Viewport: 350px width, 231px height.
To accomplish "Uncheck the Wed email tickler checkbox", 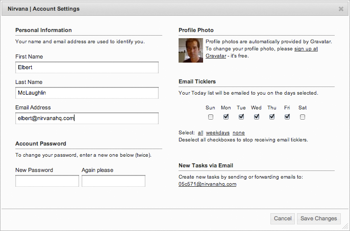I will tap(257, 117).
